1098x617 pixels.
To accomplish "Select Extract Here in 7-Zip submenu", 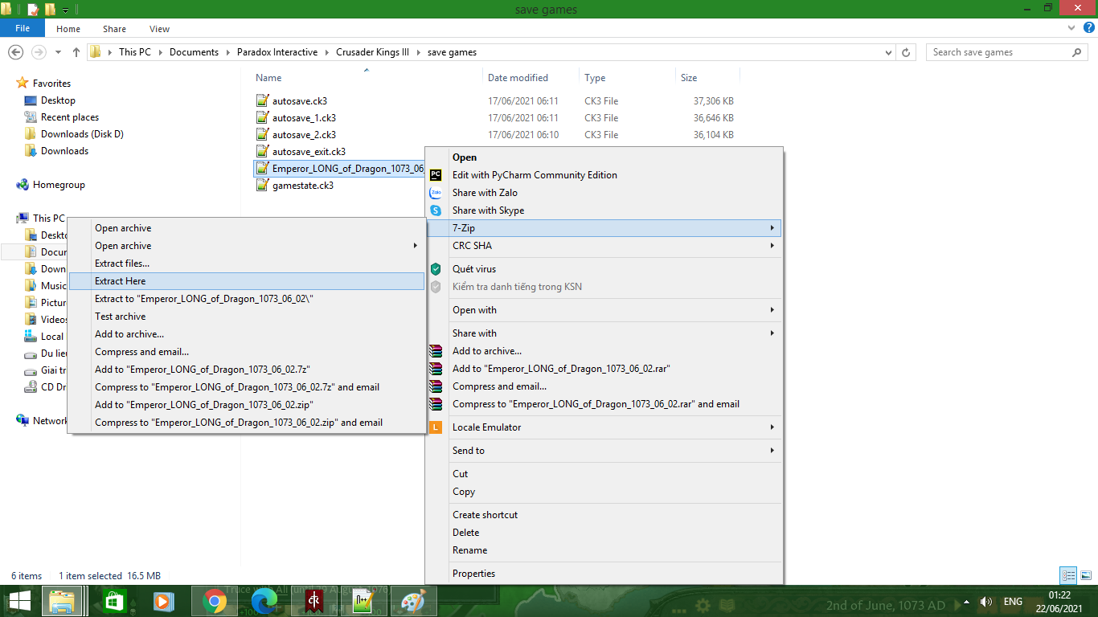I will (247, 281).
